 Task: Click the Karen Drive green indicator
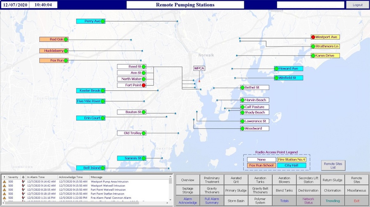[x=313, y=56]
